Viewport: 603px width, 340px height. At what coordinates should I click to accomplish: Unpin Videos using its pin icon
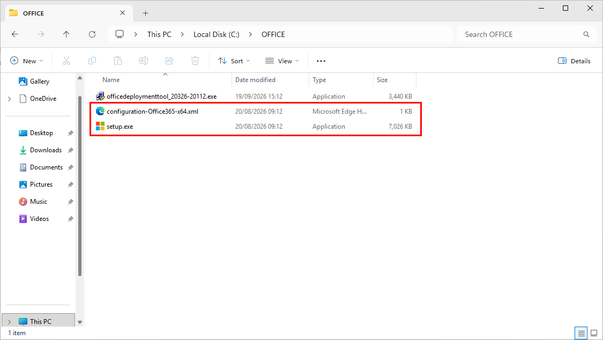click(x=70, y=219)
